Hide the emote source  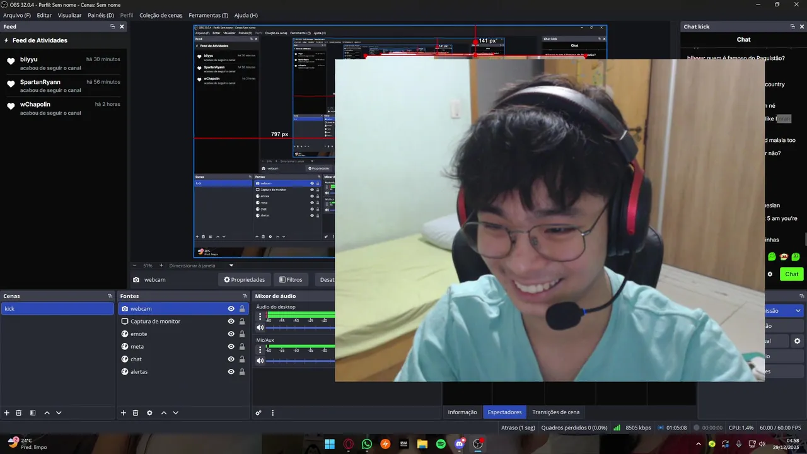231,334
